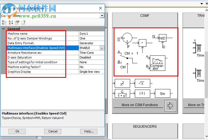Select the Comparator block

coord(157,63)
